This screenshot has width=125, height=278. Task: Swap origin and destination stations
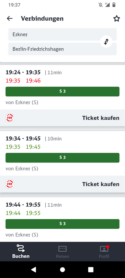tap(106, 42)
